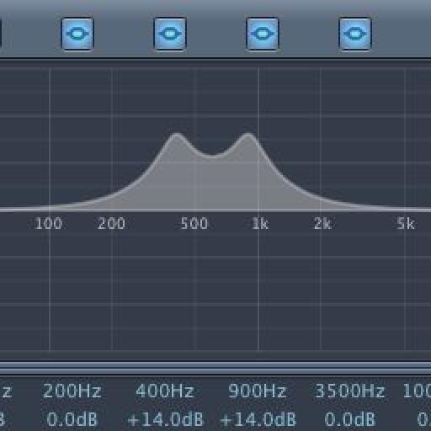Click the right EQ curve peak near 900Hz
Screen dimensions: 431x431
[x=248, y=135]
